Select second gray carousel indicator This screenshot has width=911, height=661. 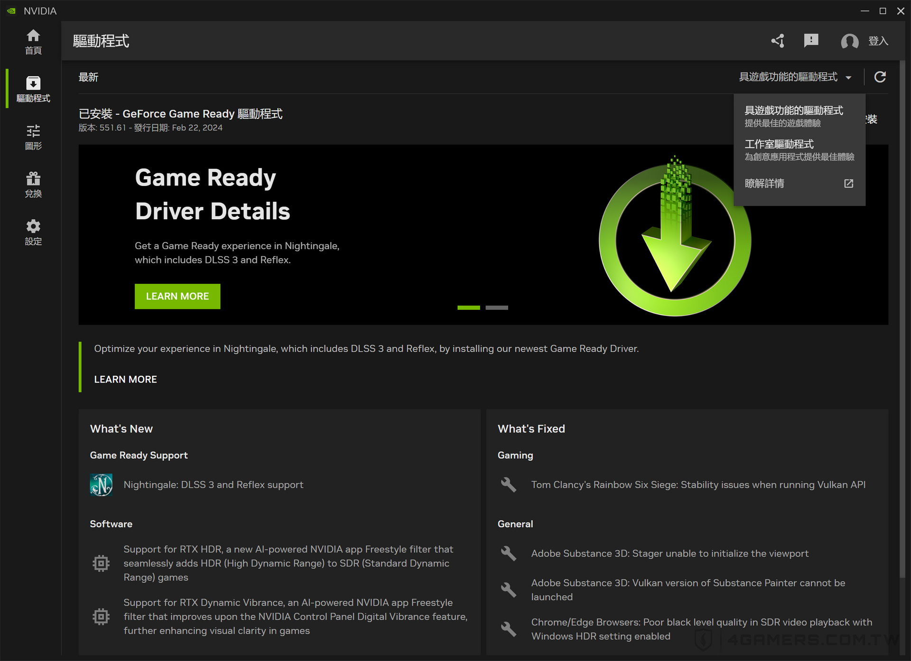tap(497, 308)
